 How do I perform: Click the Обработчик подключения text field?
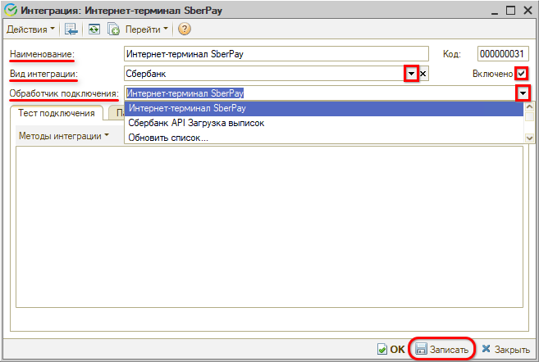(x=319, y=93)
